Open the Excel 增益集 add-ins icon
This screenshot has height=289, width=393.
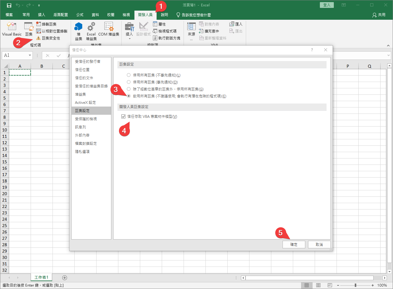point(91,27)
